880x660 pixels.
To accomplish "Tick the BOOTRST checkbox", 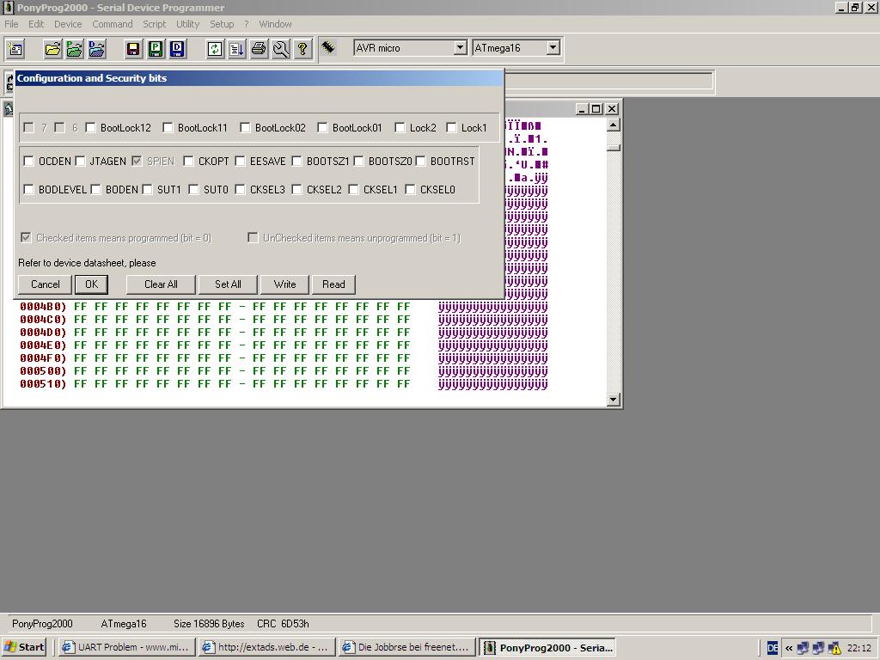I will tap(420, 161).
